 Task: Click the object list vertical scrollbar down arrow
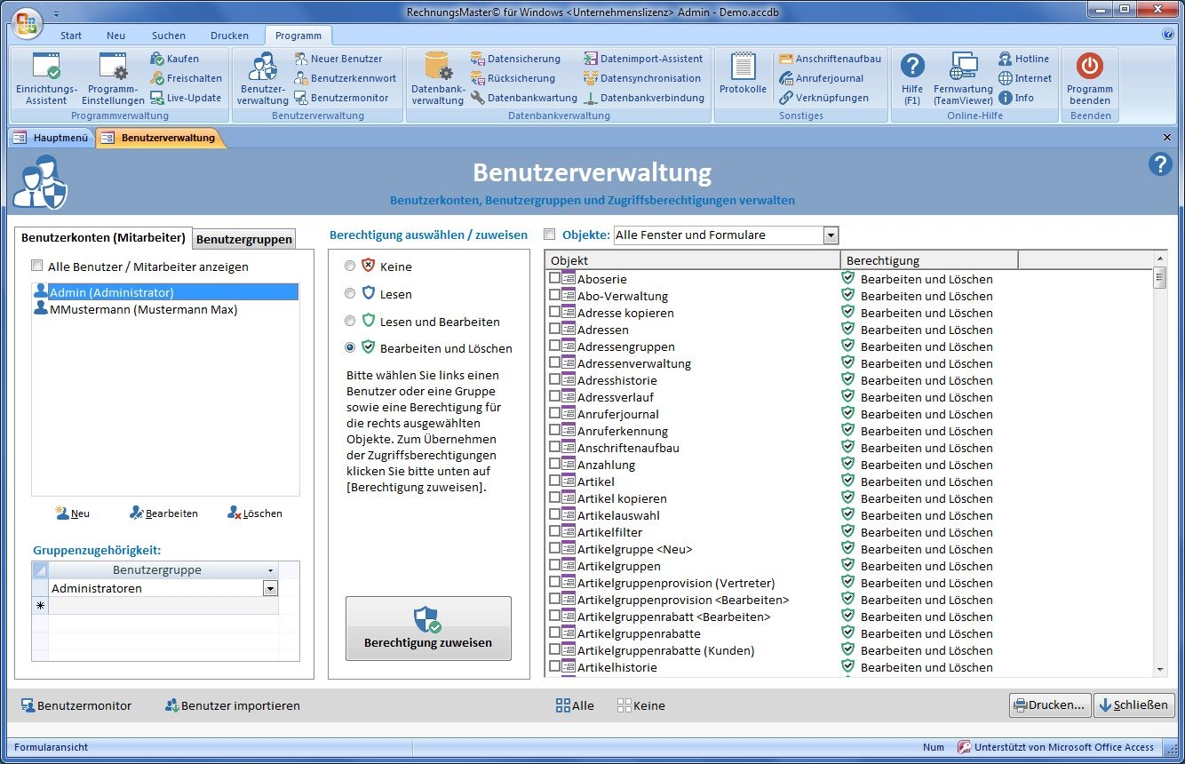click(1159, 669)
